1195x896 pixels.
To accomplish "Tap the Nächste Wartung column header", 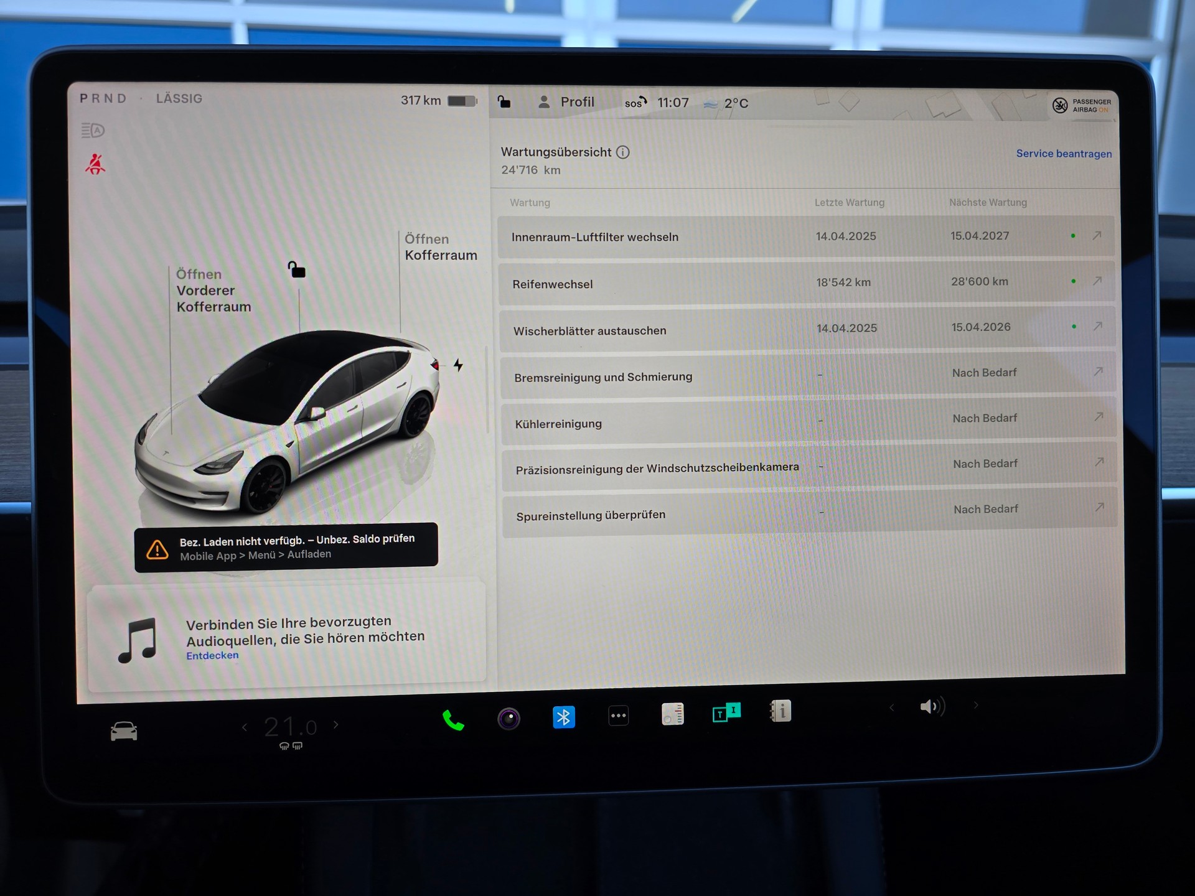I will click(988, 202).
